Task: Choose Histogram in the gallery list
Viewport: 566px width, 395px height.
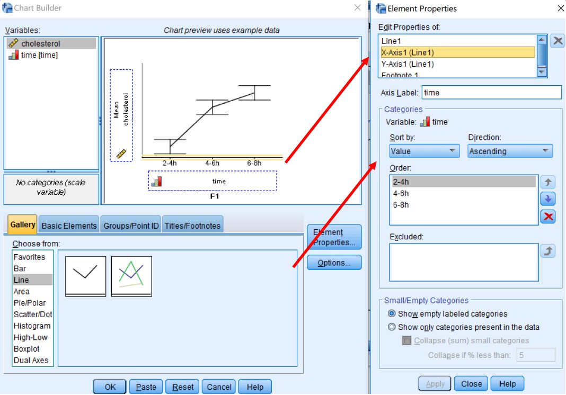Action: [32, 326]
